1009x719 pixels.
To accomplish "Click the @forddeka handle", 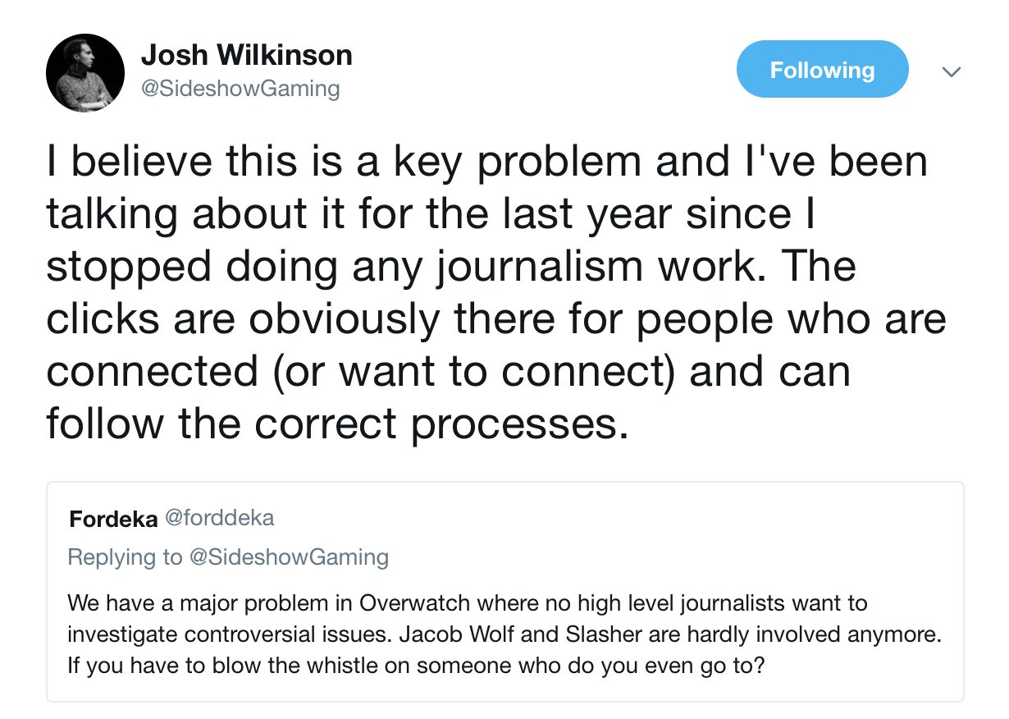I will point(220,519).
